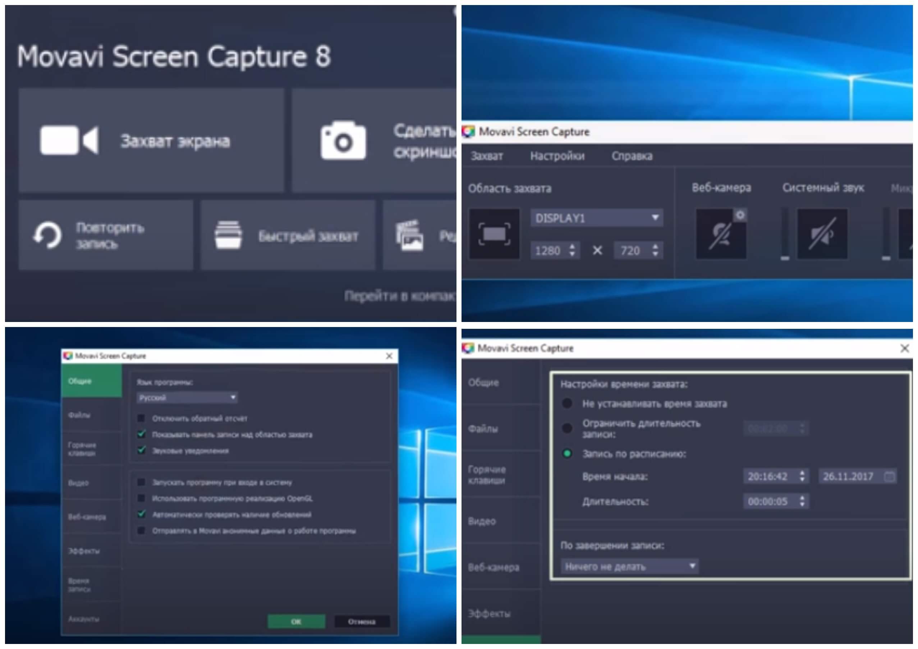Viewport: 918px width, 649px height.
Task: Click the video camera icon on Захват экрана tile
Action: pos(69,140)
